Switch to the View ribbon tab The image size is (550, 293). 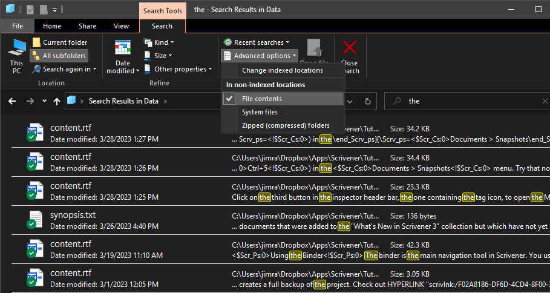tap(121, 26)
